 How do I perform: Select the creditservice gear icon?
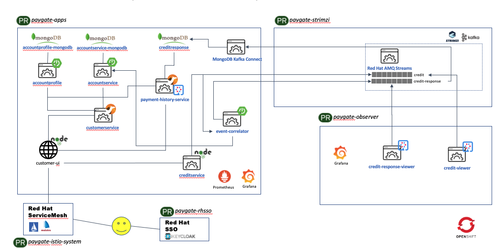coord(192,163)
